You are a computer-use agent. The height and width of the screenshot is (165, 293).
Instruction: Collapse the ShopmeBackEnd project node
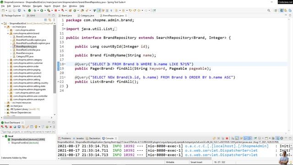tap(2, 23)
